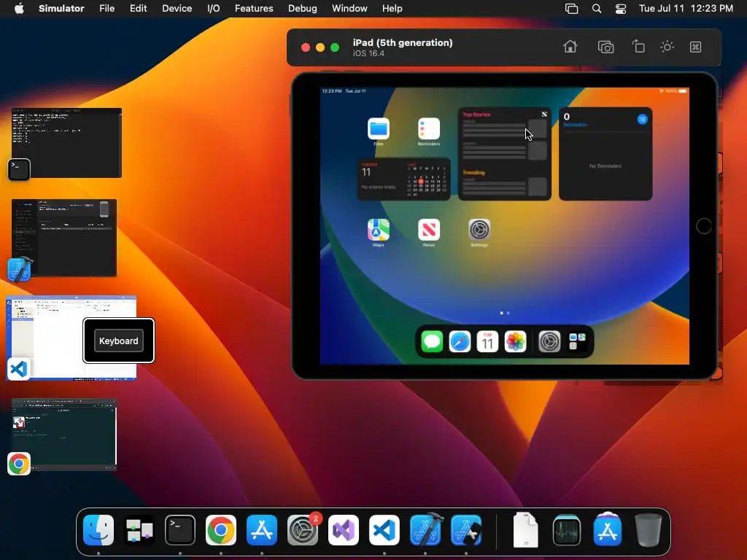Image resolution: width=747 pixels, height=560 pixels.
Task: Open the Trash in the Dock
Action: click(x=649, y=530)
